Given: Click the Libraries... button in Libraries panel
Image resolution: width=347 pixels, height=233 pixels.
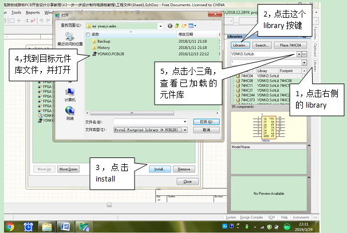Looking at the screenshot, I should (240, 45).
